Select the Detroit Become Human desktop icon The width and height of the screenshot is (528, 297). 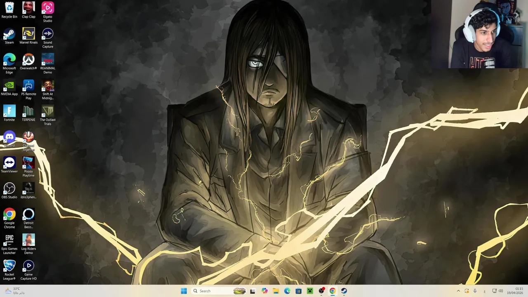tap(28, 219)
